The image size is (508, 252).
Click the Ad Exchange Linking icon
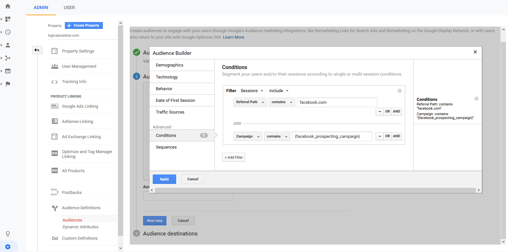[54, 137]
